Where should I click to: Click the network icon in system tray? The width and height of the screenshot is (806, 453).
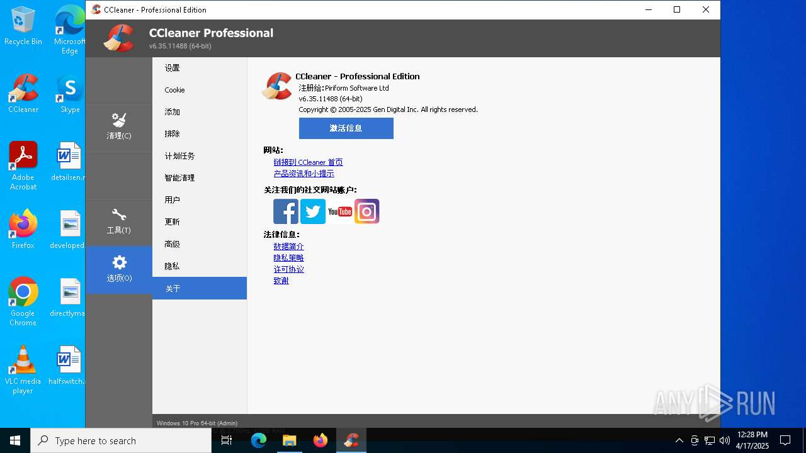710,440
